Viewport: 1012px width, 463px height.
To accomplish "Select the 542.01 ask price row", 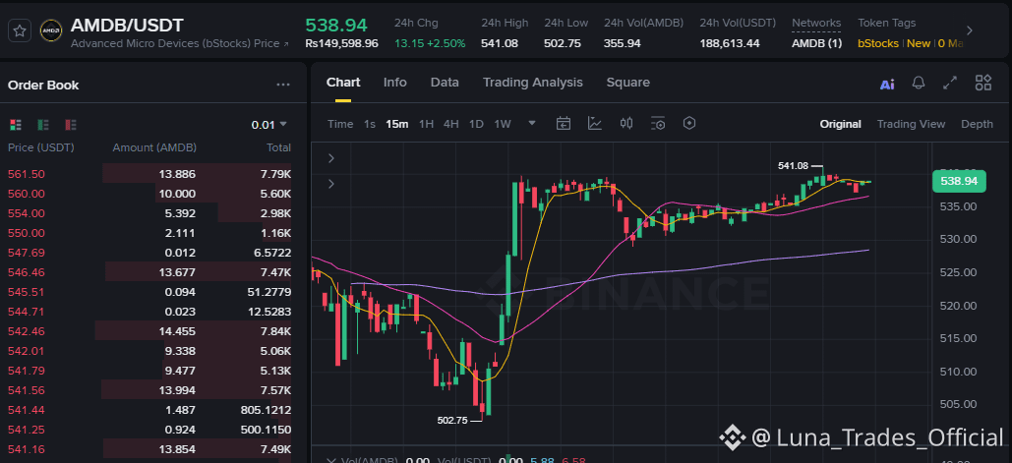I will 149,351.
